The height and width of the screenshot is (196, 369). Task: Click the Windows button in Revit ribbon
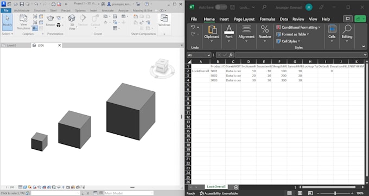tap(164, 20)
